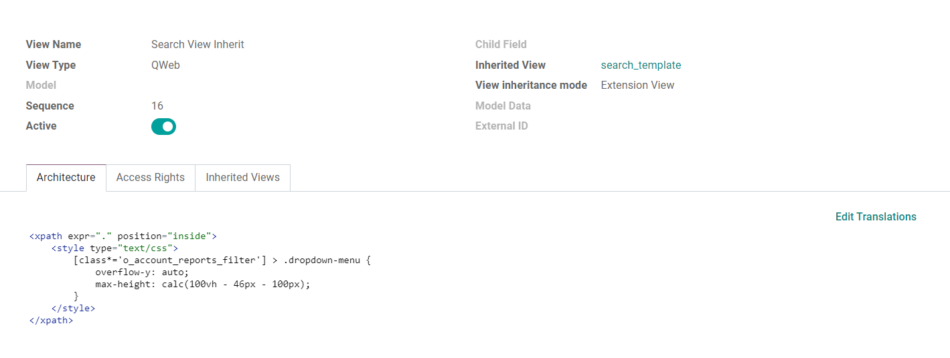Open the search_template inherited view link
Viewport: 950px width, 358px height.
641,65
